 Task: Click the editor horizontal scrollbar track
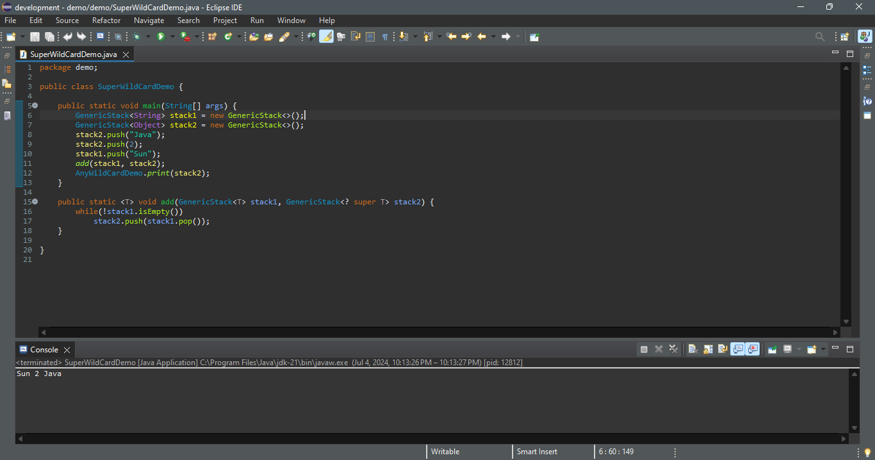click(439, 333)
